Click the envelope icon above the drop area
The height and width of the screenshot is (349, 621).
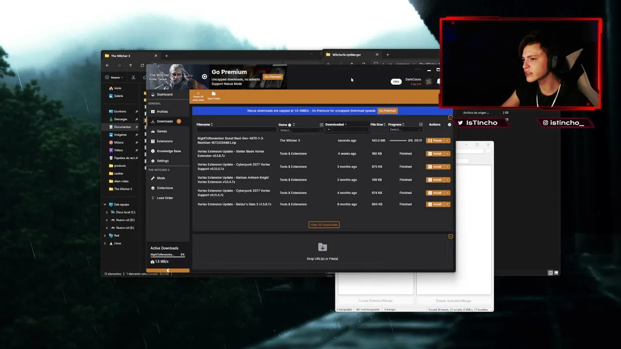(x=450, y=237)
